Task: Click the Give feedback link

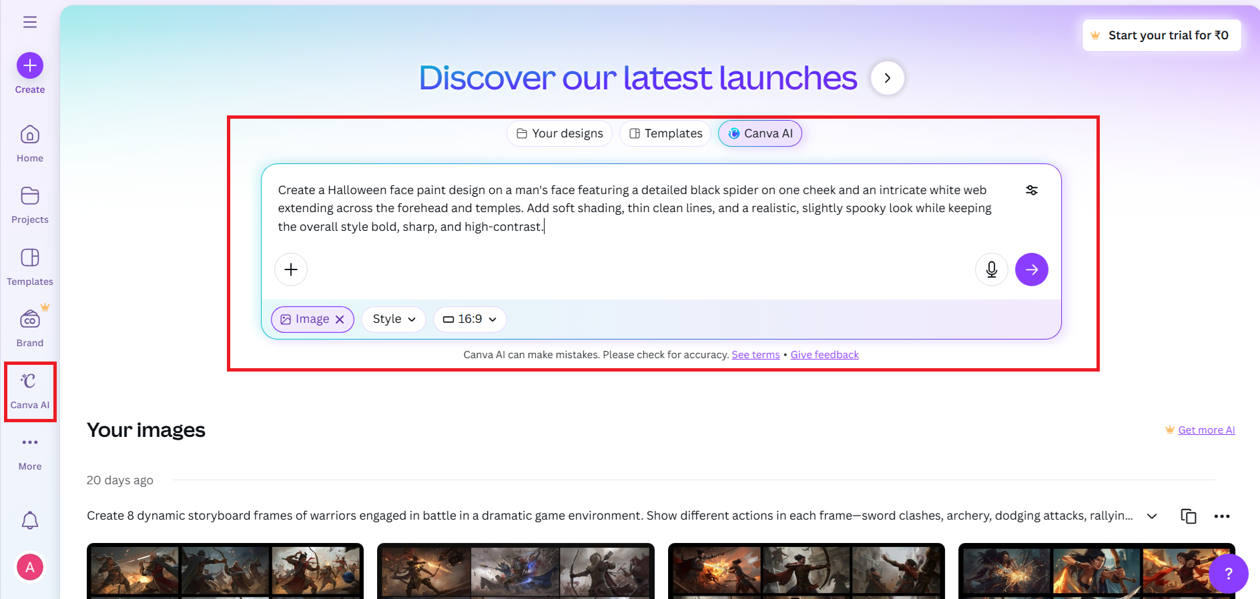Action: tap(825, 355)
